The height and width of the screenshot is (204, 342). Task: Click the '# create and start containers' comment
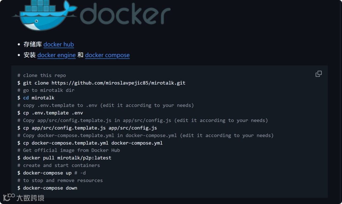[x=59, y=165]
